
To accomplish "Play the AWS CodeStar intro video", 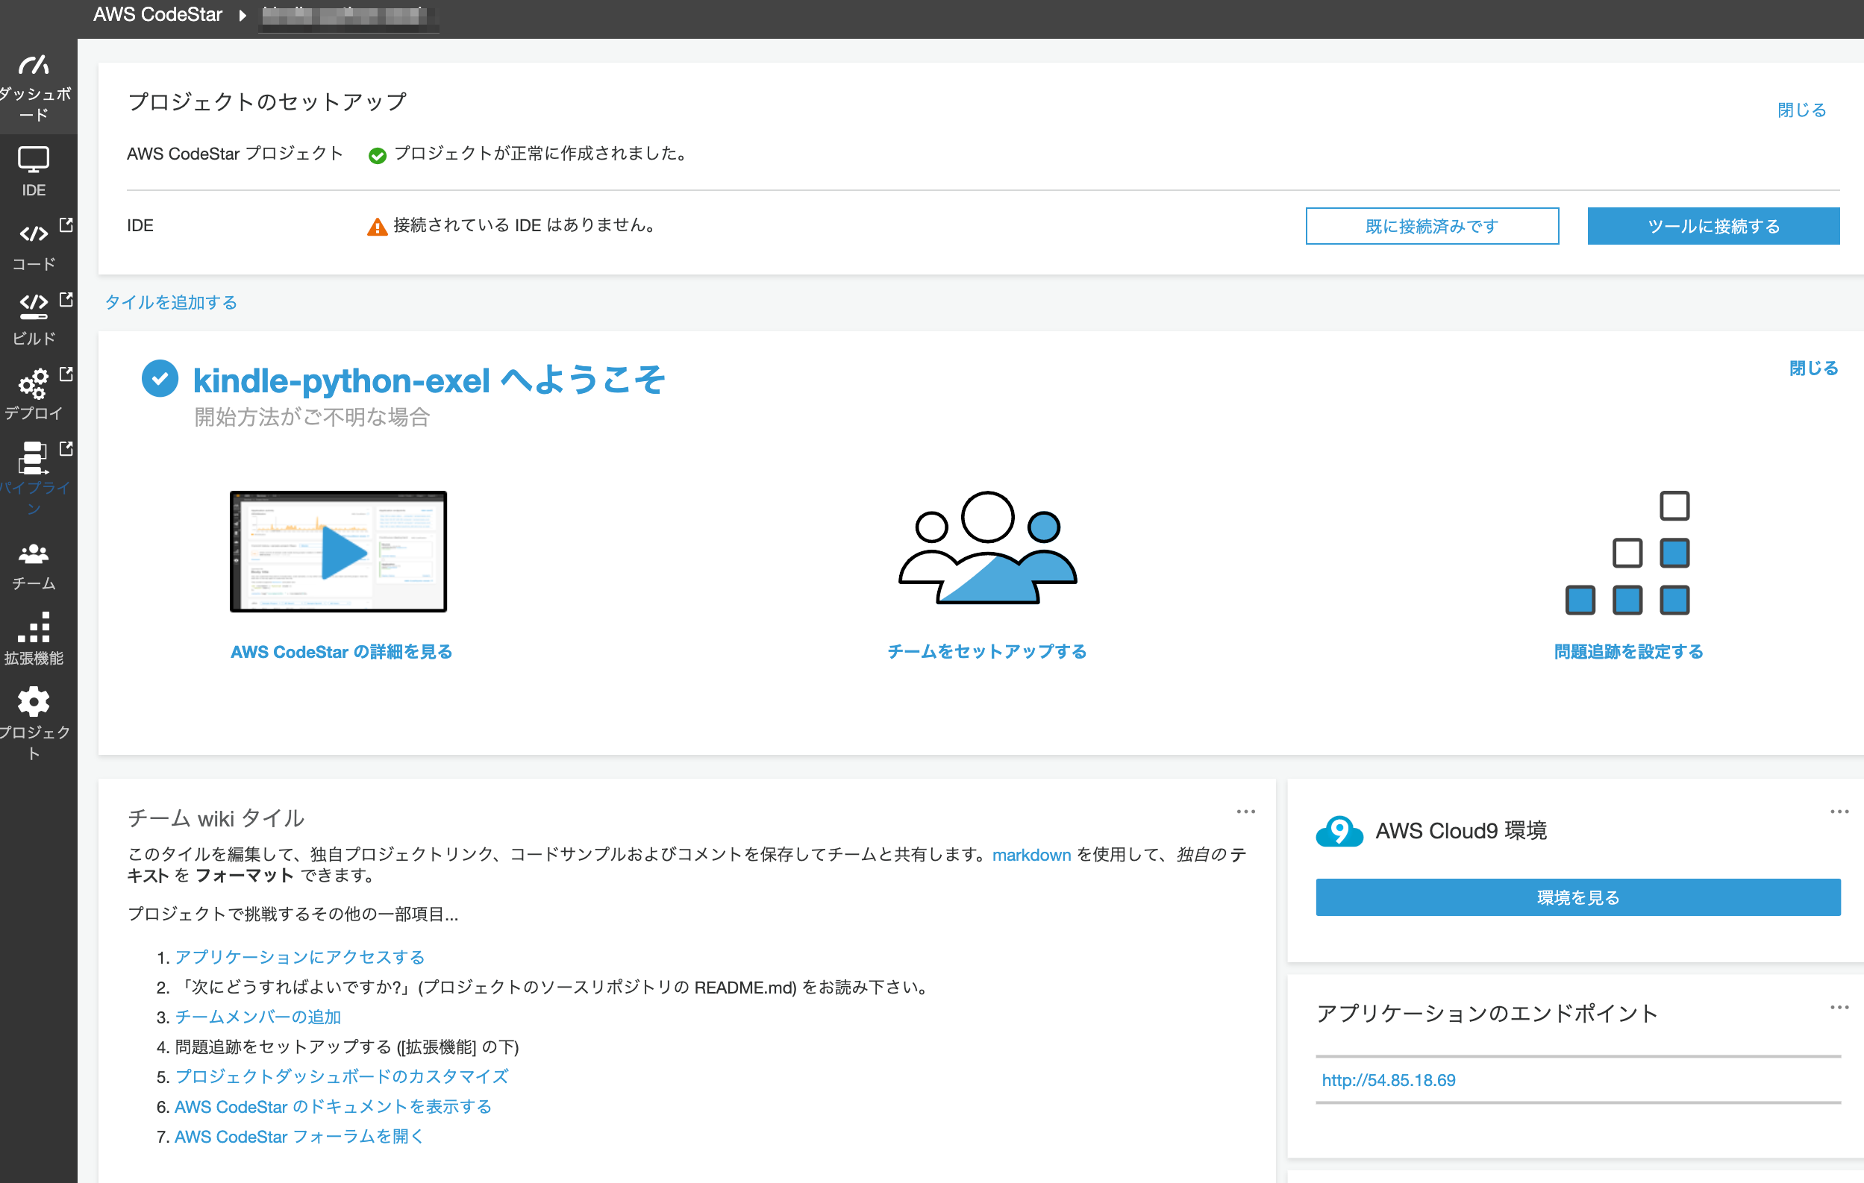I will (338, 552).
